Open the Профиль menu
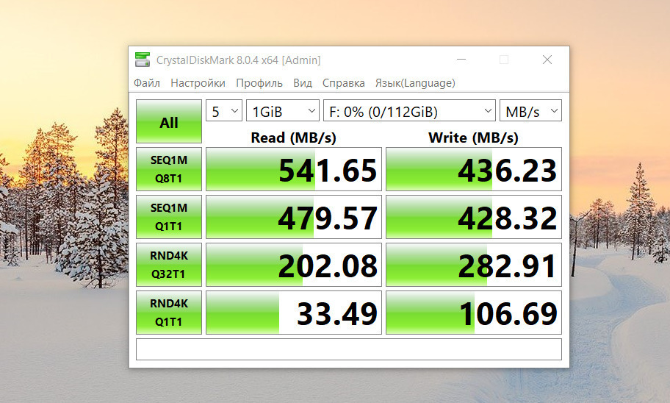 point(259,82)
